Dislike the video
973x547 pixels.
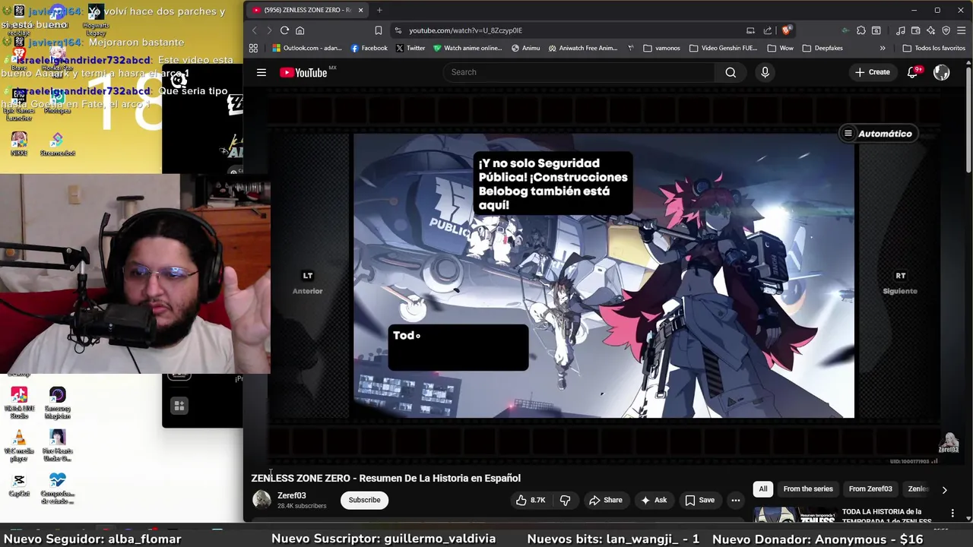click(565, 500)
